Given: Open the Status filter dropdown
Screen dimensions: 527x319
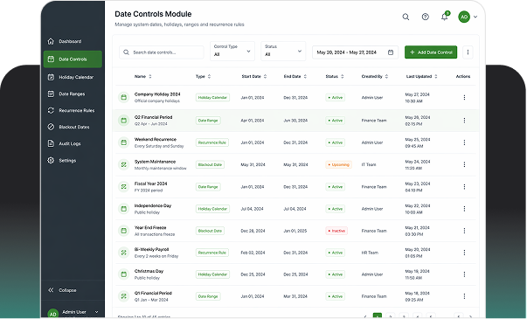Looking at the screenshot, I should pos(283,51).
